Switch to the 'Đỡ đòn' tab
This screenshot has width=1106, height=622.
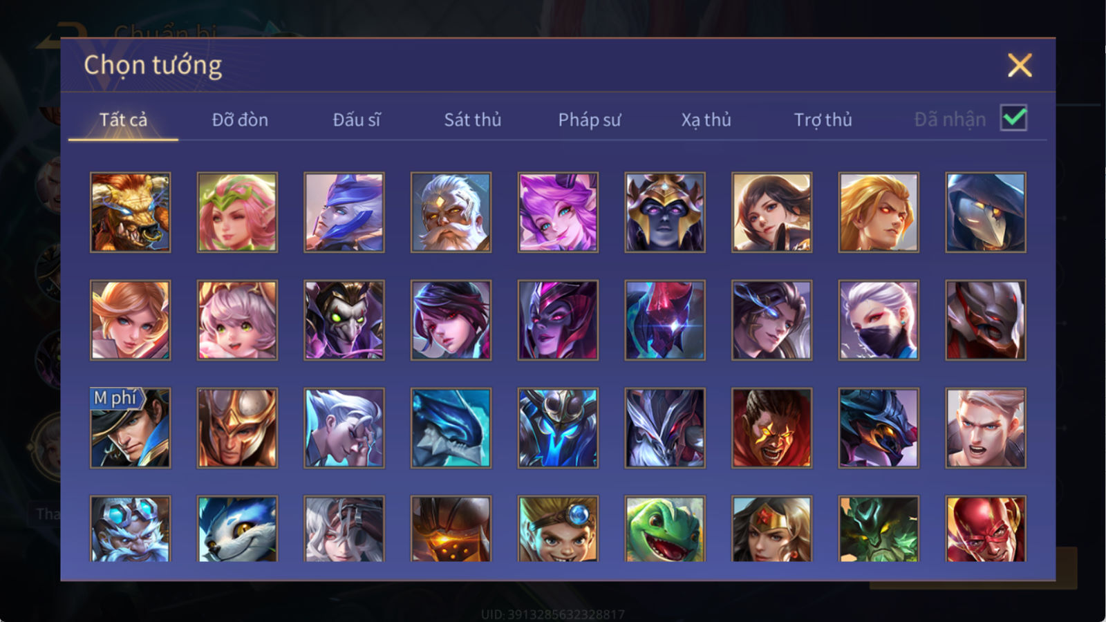pyautogui.click(x=240, y=120)
